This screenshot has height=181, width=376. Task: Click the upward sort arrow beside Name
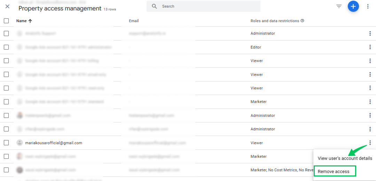point(30,21)
